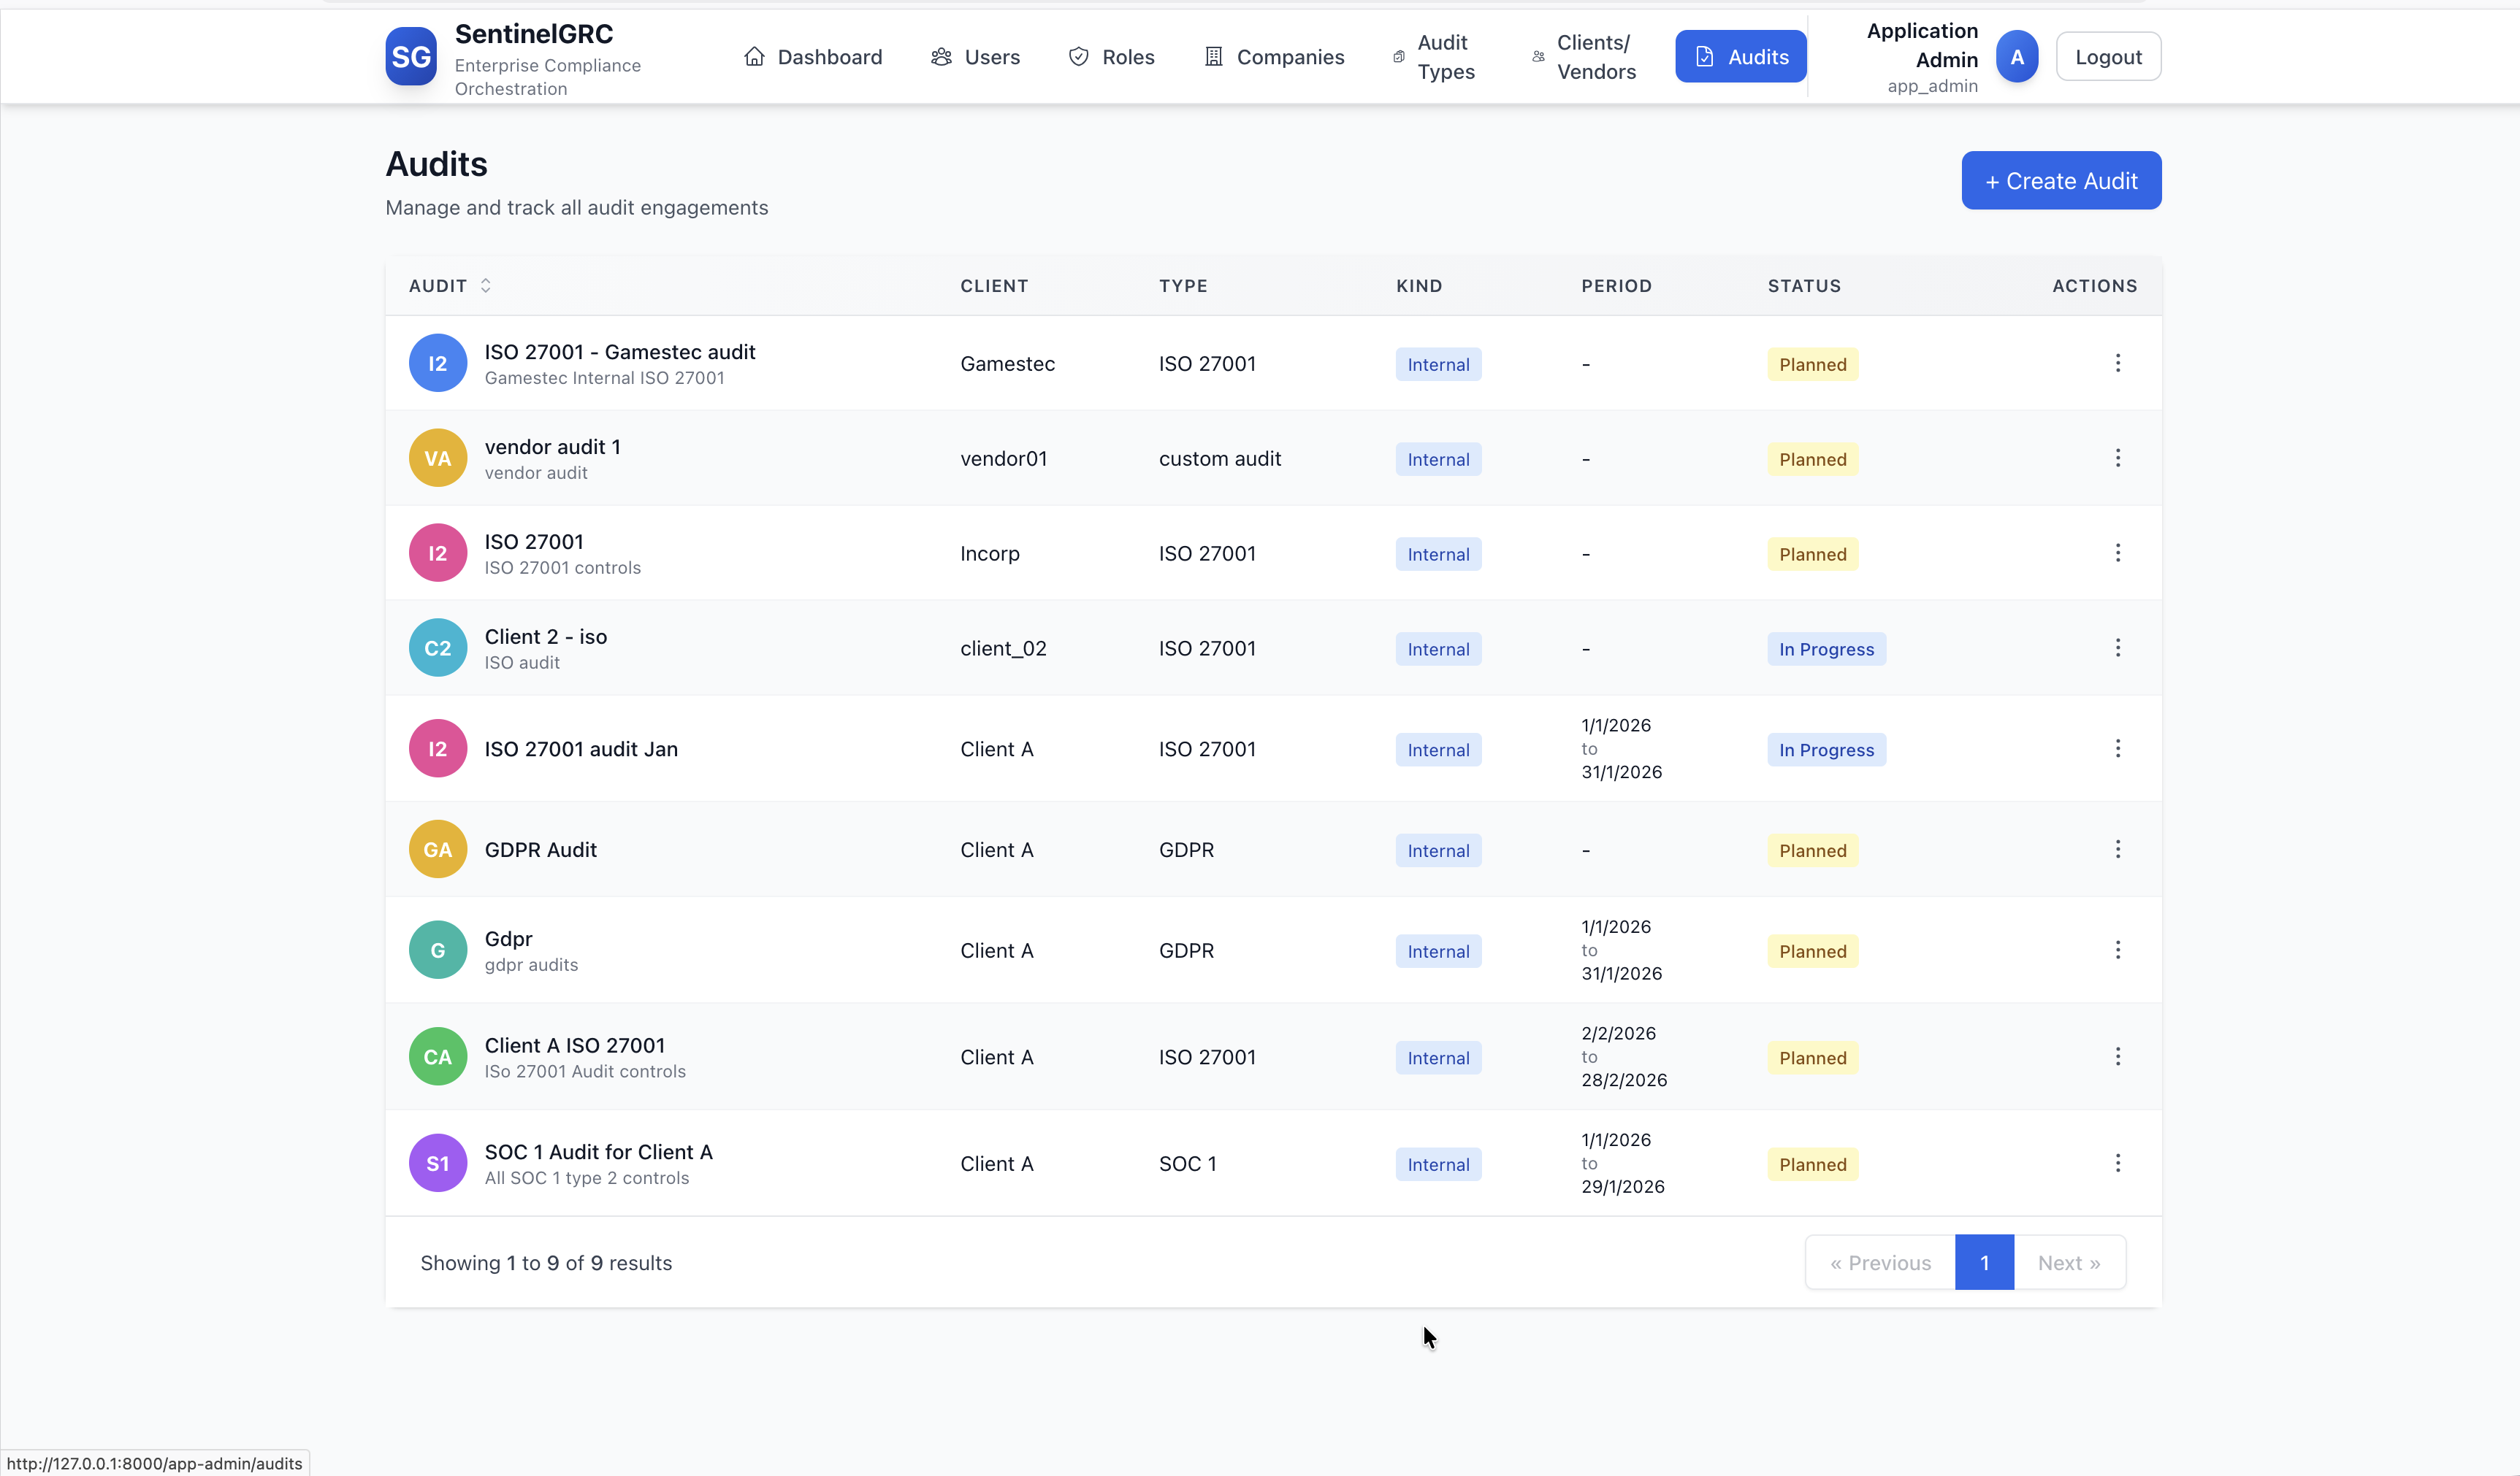This screenshot has height=1476, width=2520.
Task: Click Planned status badge of Gamestec audit
Action: pos(1812,365)
